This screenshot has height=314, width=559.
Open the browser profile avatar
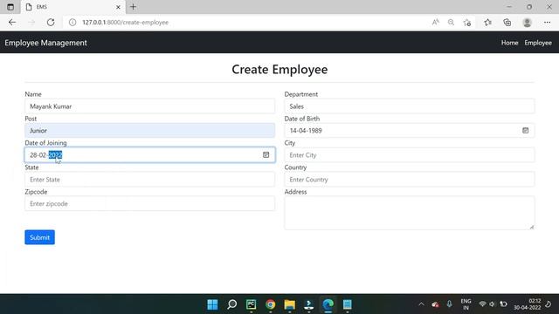click(527, 22)
